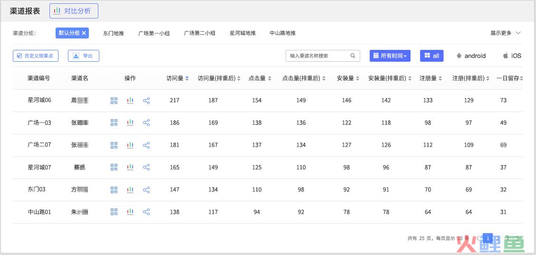The width and height of the screenshot is (536, 255).
Task: Open QR code for 中山路01 row
Action: 114,212
